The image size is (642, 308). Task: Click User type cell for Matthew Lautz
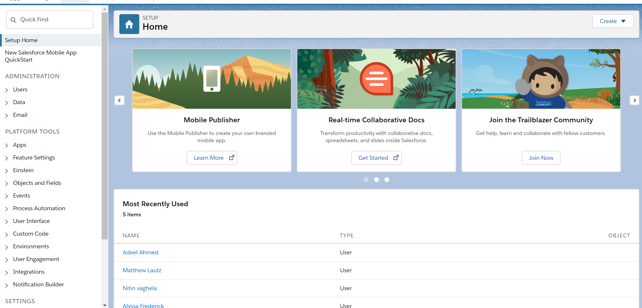tap(346, 270)
